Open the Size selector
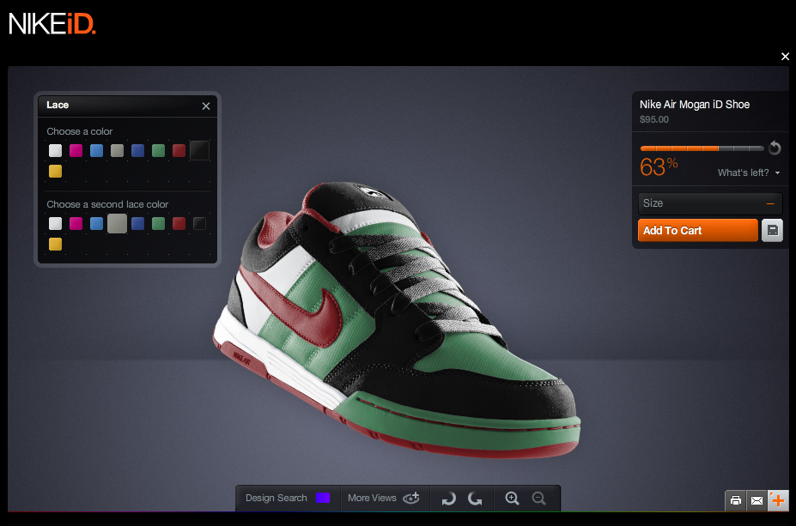The height and width of the screenshot is (526, 796). [709, 203]
